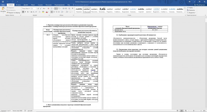
Task: Open ribbon display options icon in the title bar
Action: (x=190, y=2)
